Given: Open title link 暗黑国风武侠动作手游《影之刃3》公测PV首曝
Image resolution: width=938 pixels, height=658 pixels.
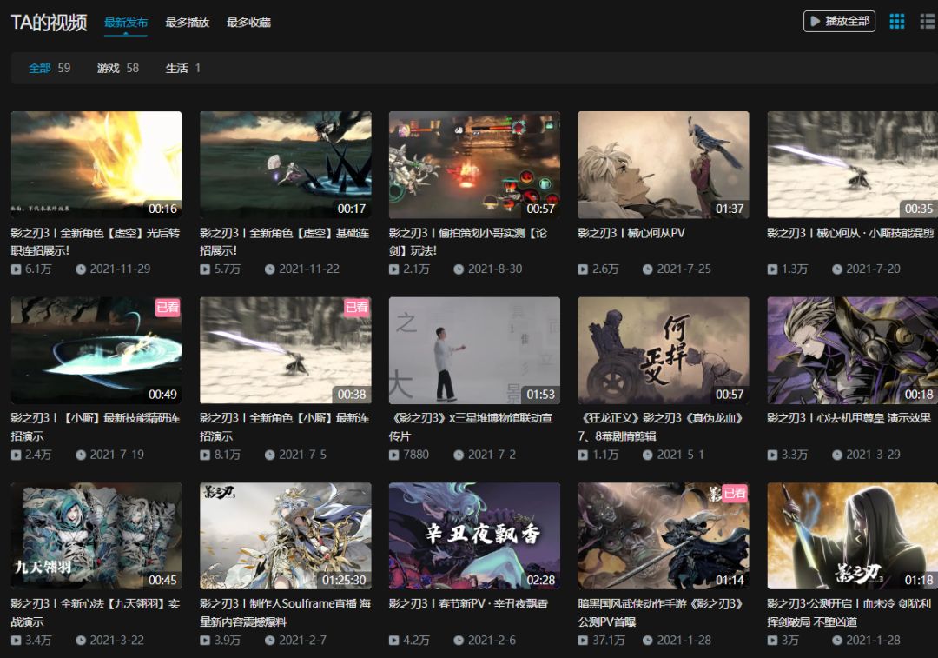Looking at the screenshot, I should pos(660,613).
